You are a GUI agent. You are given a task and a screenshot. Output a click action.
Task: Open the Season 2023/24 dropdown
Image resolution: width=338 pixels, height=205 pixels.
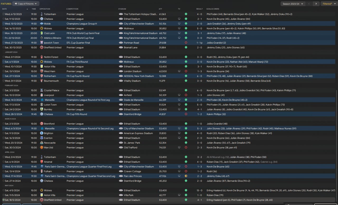coord(293,4)
